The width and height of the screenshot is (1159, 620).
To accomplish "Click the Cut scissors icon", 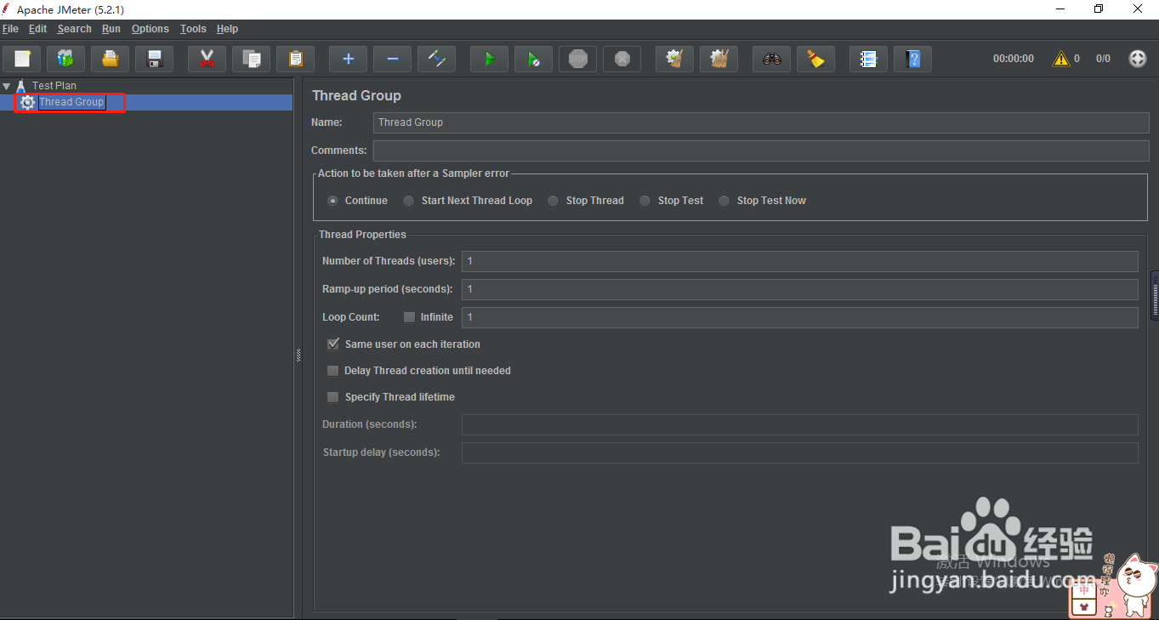I will pos(207,59).
